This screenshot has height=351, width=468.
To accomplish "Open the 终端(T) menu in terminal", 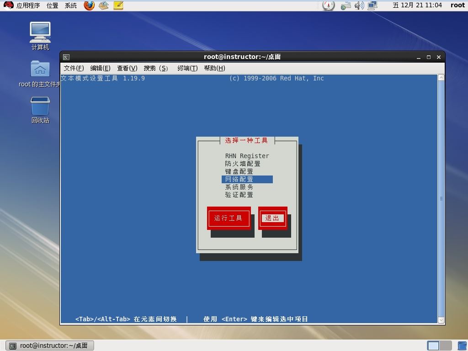I will pos(187,69).
